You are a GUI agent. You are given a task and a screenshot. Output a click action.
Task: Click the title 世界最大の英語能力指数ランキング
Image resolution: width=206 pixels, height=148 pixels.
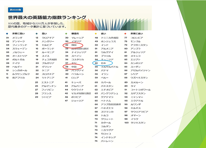[x=47, y=18]
